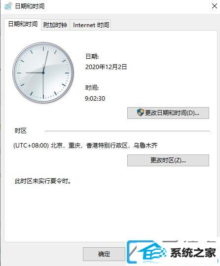Click the 日期: label
The image size is (220, 266).
click(92, 56)
